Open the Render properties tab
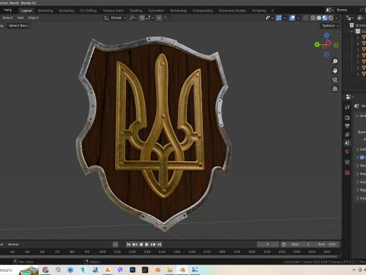Screen dimensions: 366x275 [x=347, y=118]
